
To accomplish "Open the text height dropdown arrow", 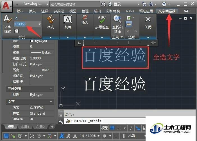I will coord(39,24).
